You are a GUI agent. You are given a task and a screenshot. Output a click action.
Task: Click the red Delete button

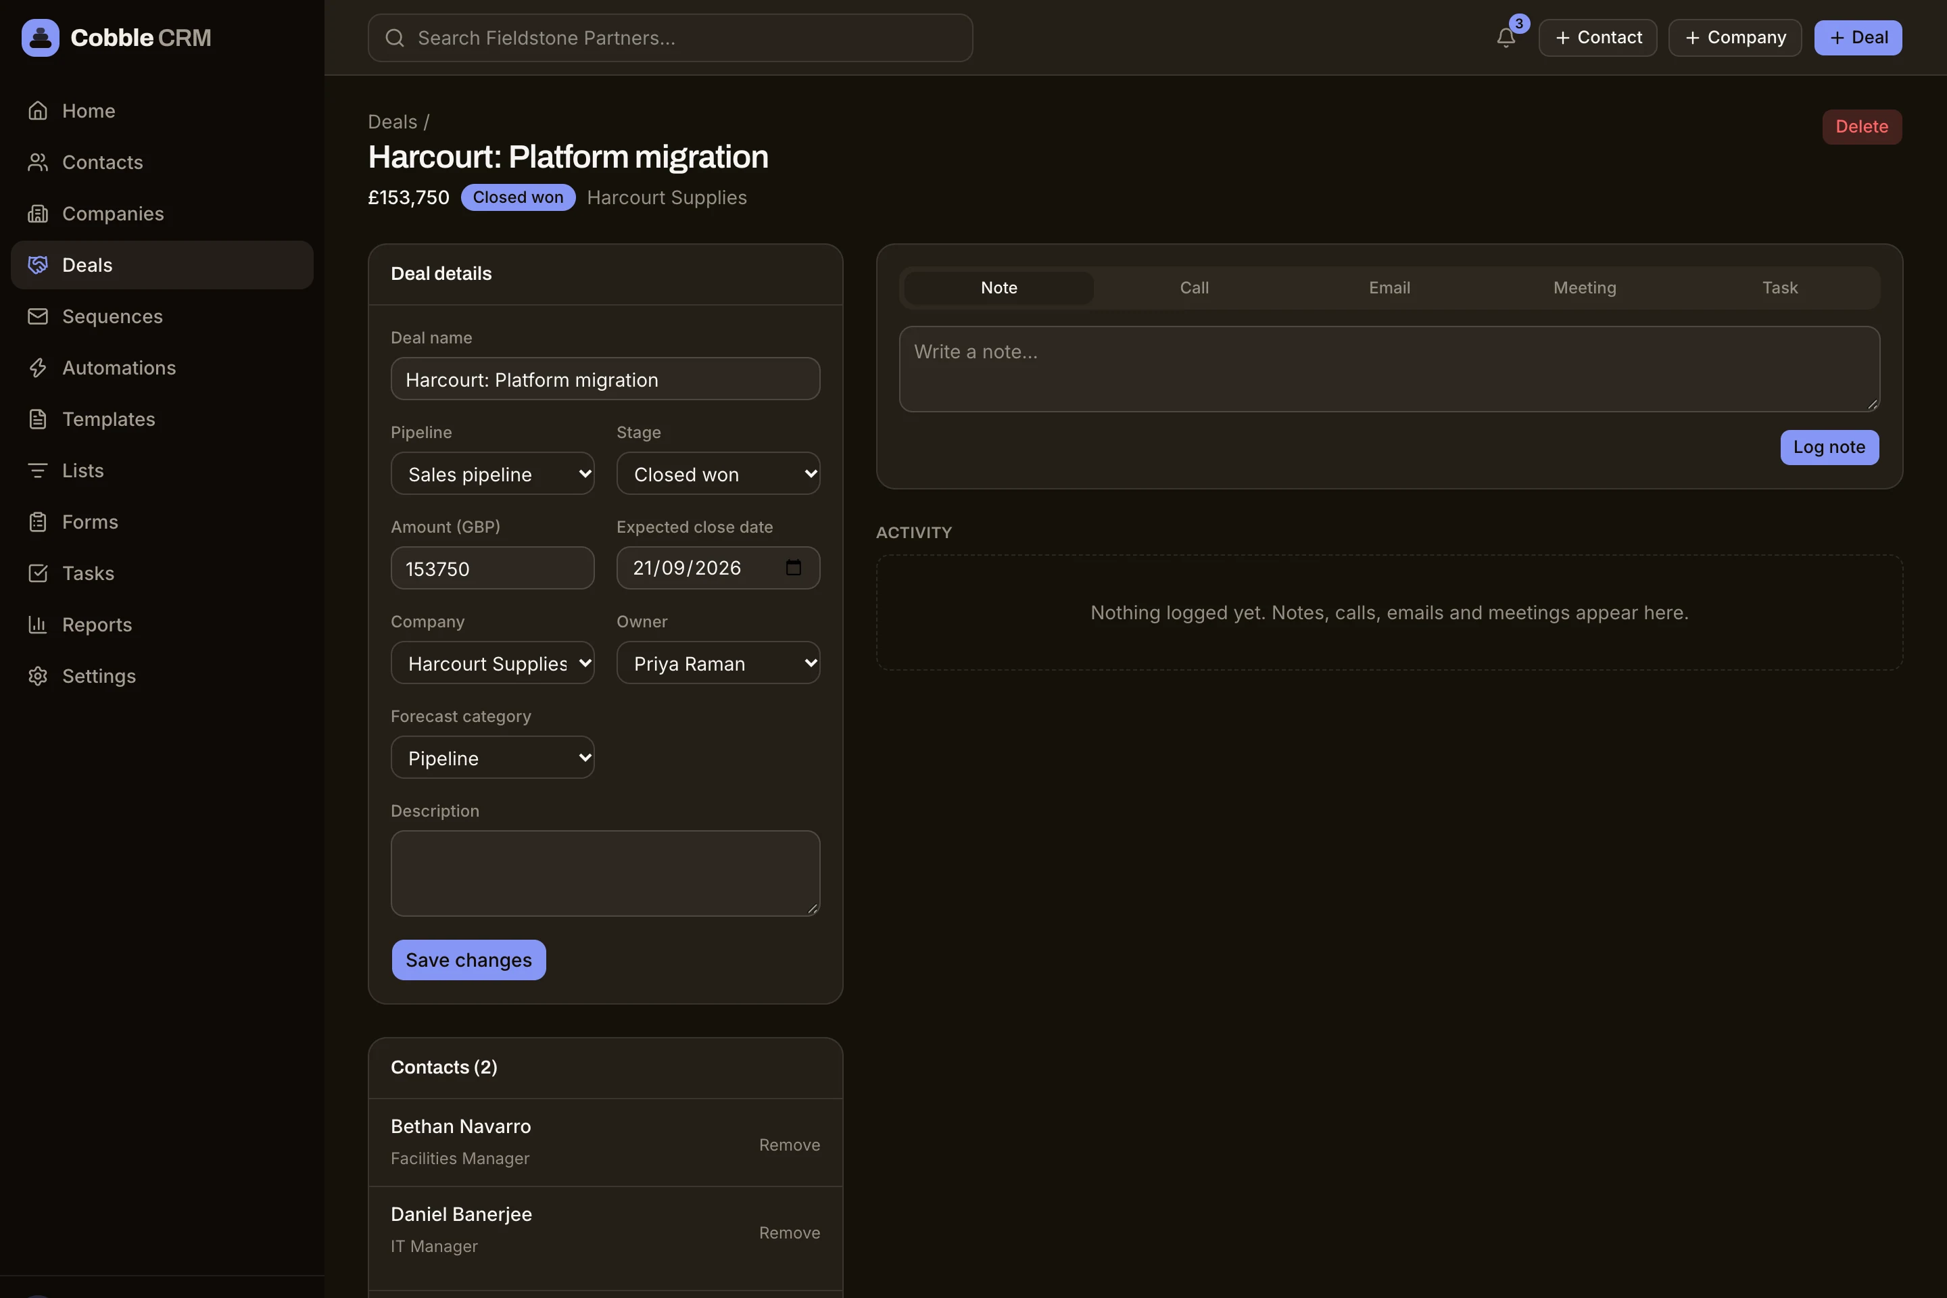click(1862, 126)
